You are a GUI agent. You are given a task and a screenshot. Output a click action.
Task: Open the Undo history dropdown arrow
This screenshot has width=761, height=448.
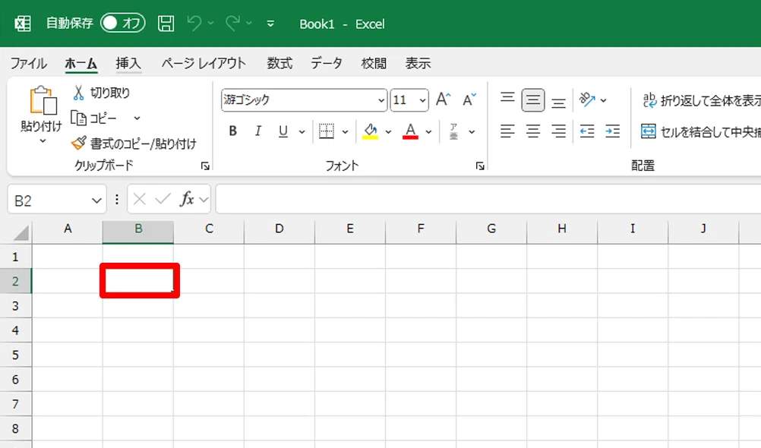point(210,23)
